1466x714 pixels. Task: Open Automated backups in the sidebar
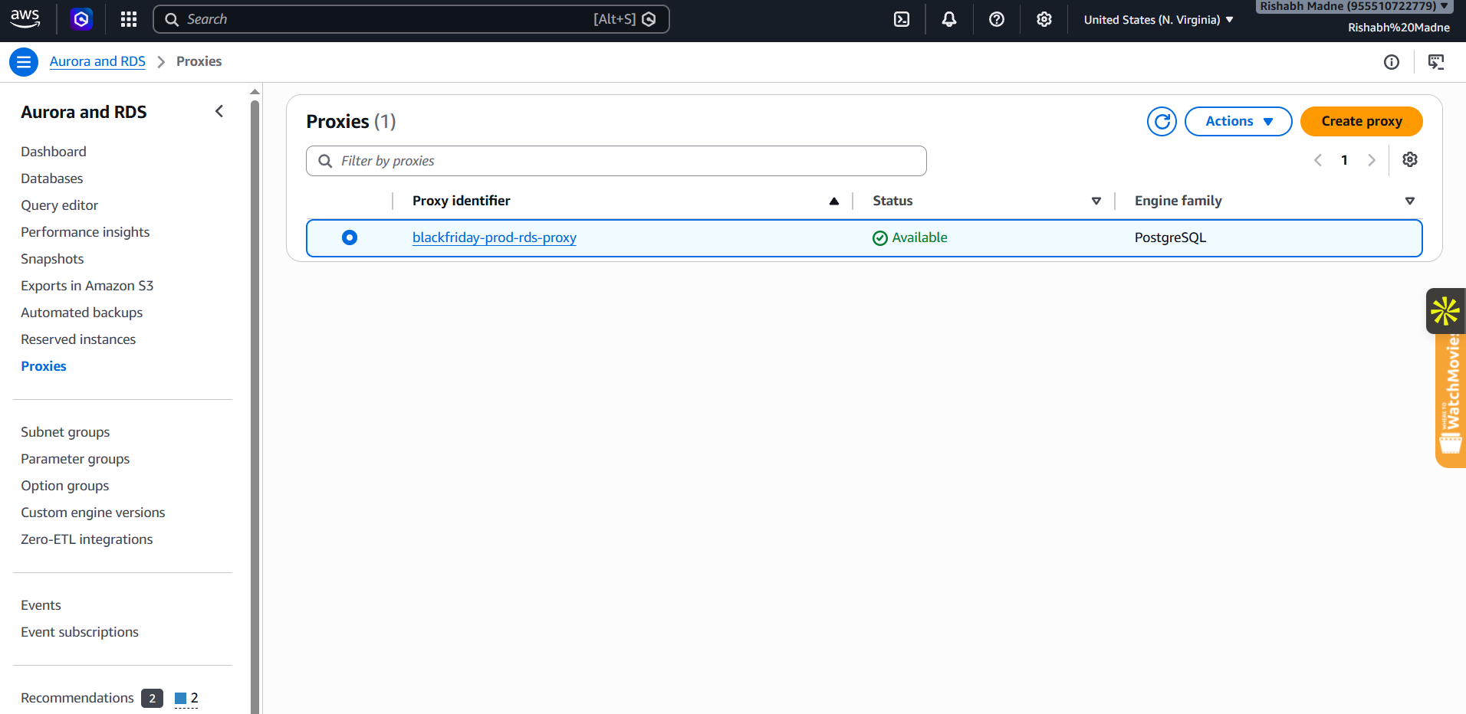[82, 313]
